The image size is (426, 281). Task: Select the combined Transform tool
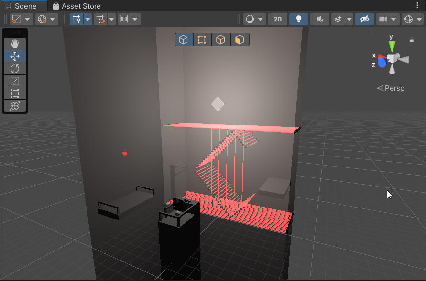pos(15,106)
